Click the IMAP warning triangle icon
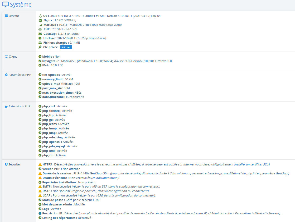The width and height of the screenshot is (295, 222). pos(40,191)
